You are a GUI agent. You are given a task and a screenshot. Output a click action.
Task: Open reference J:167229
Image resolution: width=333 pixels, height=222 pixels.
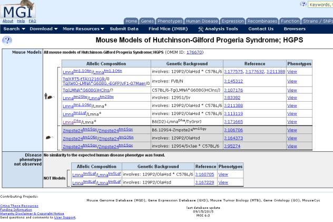pos(205,182)
